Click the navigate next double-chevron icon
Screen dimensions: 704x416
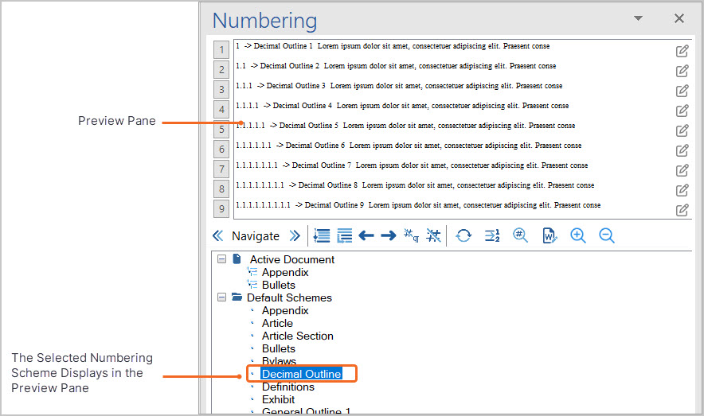(x=295, y=235)
